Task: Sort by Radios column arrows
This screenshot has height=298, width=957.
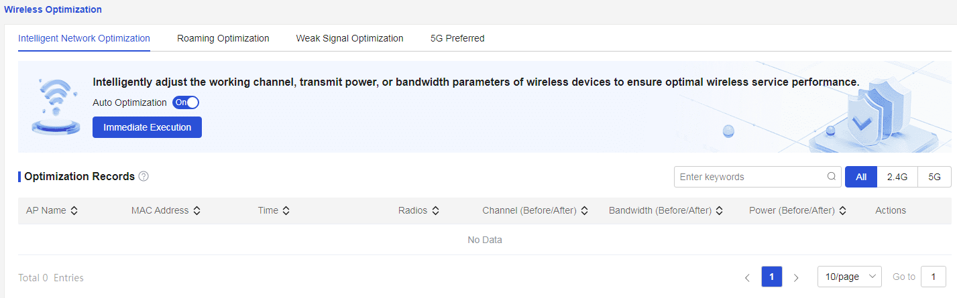Action: tap(435, 210)
